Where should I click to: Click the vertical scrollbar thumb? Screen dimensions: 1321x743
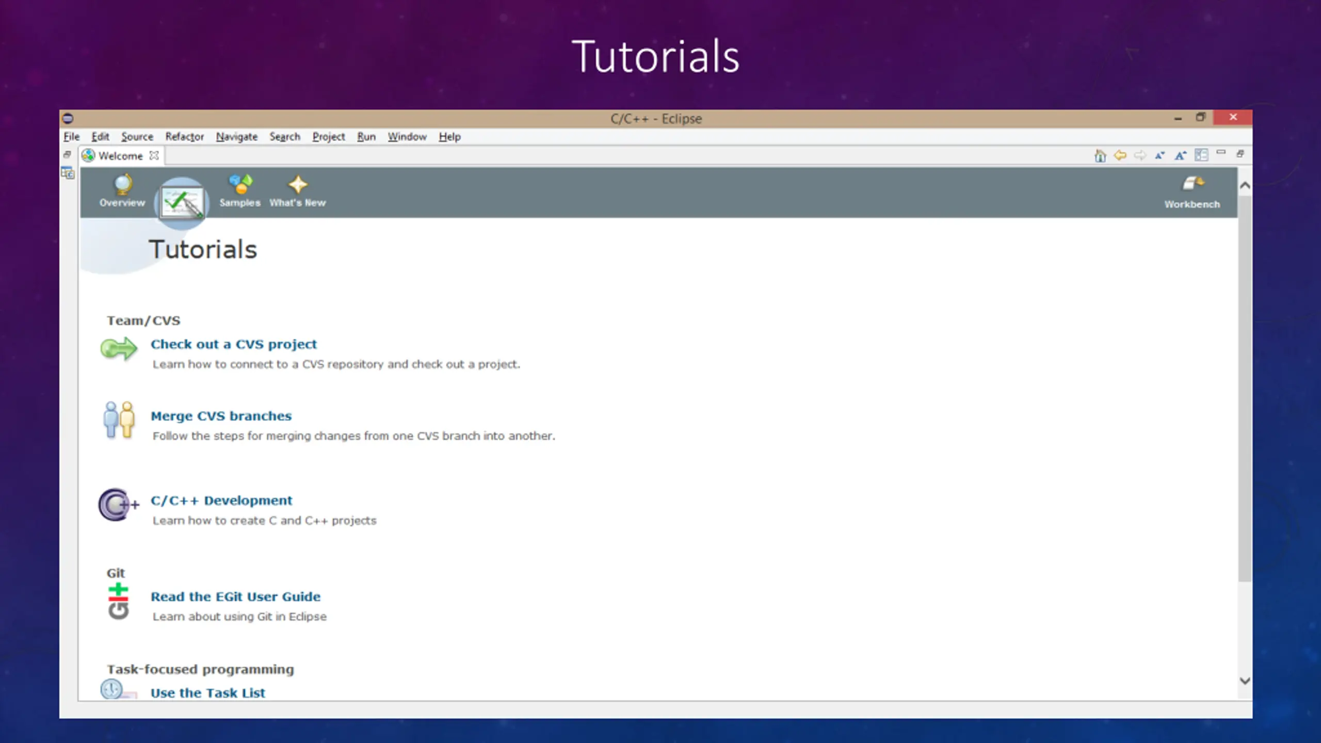(1245, 388)
